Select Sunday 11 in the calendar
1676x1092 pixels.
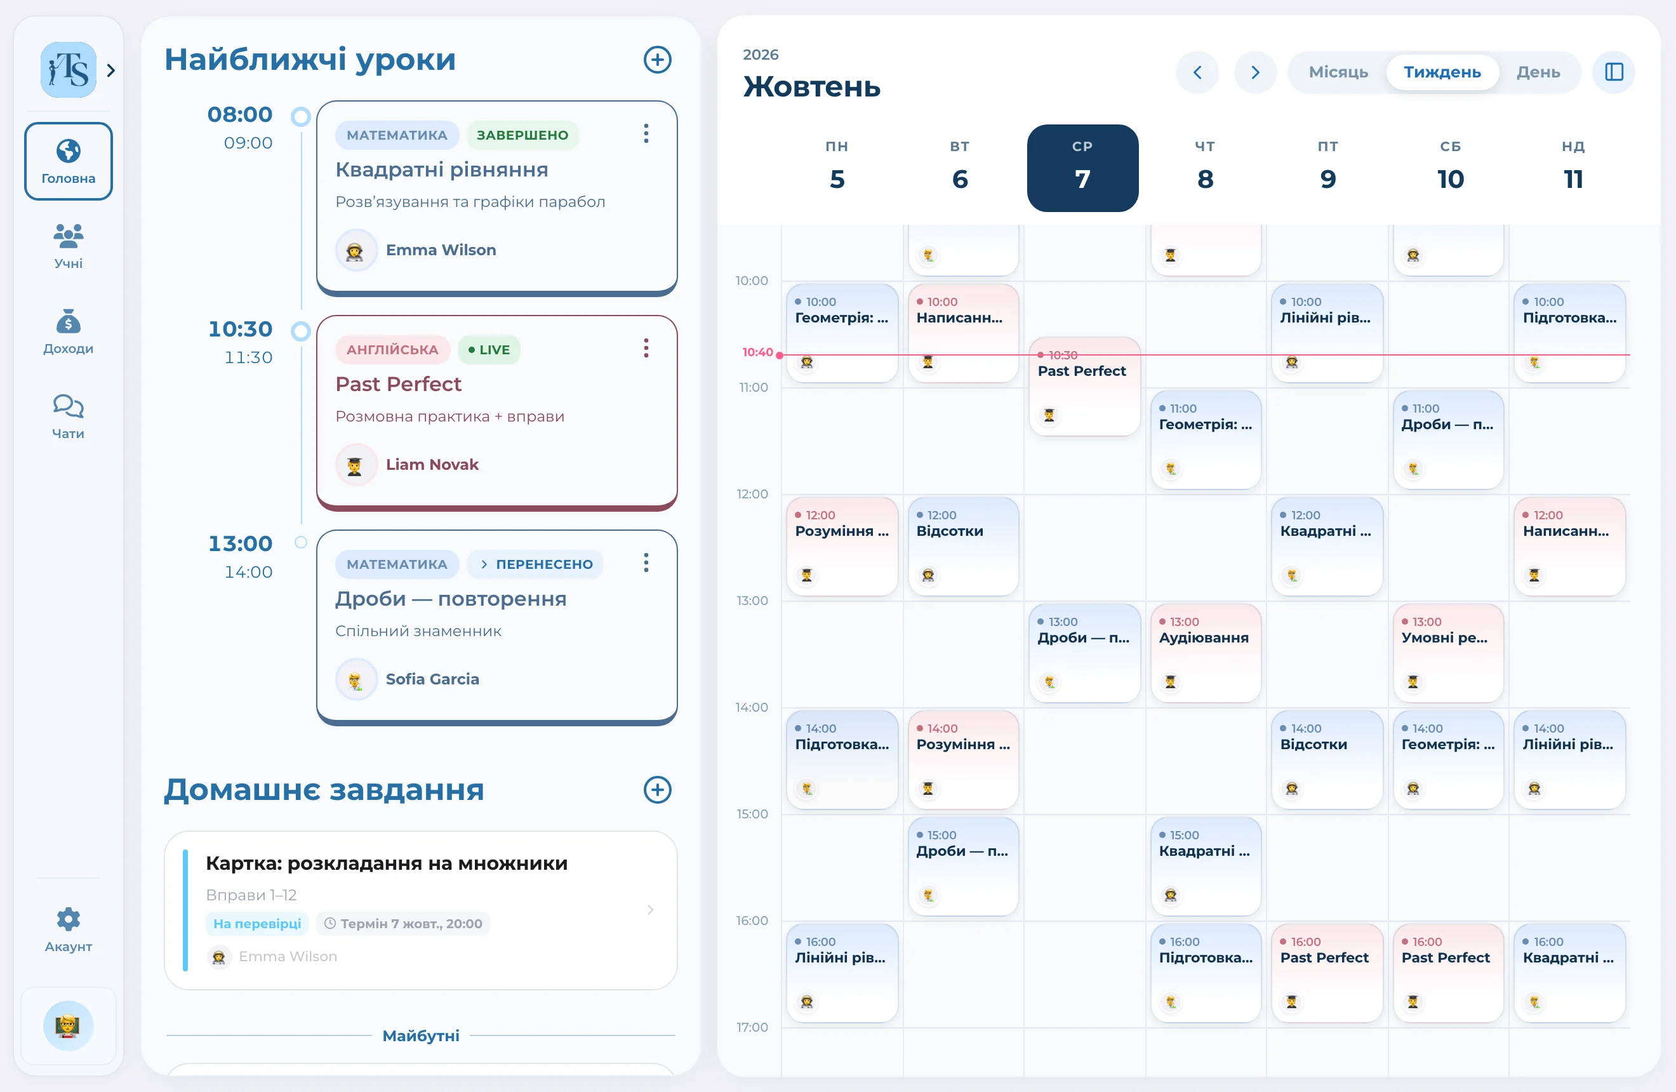click(1573, 168)
